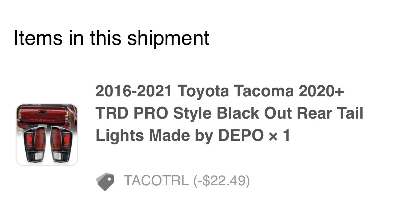Click the gray discount price tag icon
The image size is (395, 219).
pyautogui.click(x=105, y=181)
